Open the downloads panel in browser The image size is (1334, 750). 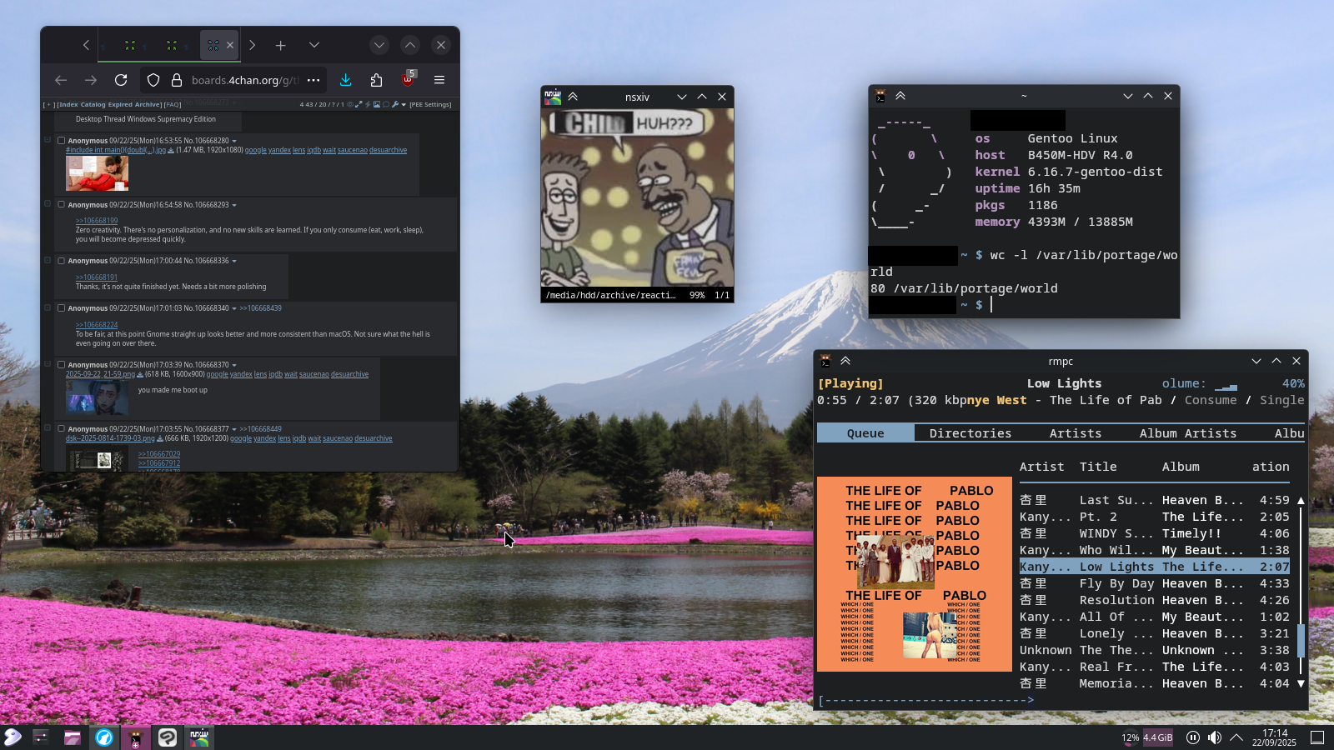coord(346,80)
